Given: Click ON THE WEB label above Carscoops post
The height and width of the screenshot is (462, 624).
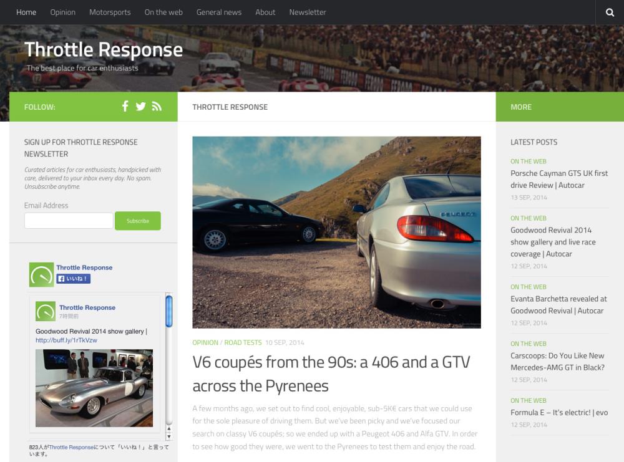Looking at the screenshot, I should click(529, 344).
